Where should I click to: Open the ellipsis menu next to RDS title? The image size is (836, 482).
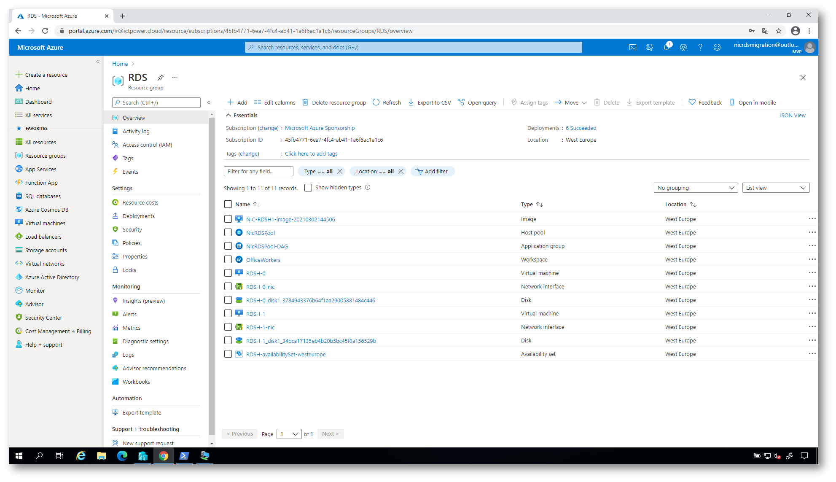point(174,78)
